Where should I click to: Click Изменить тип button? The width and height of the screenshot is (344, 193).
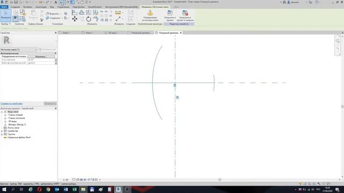[48, 49]
